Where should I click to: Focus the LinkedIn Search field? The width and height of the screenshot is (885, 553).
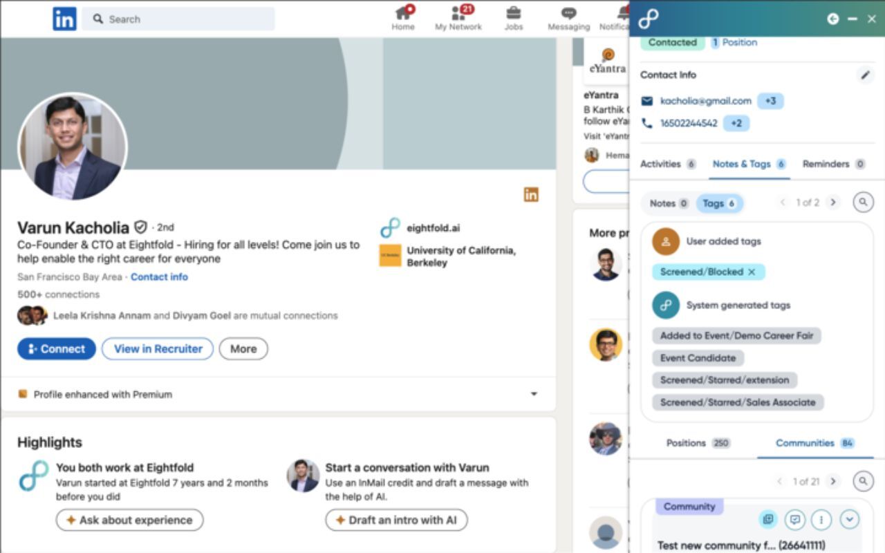pos(178,19)
